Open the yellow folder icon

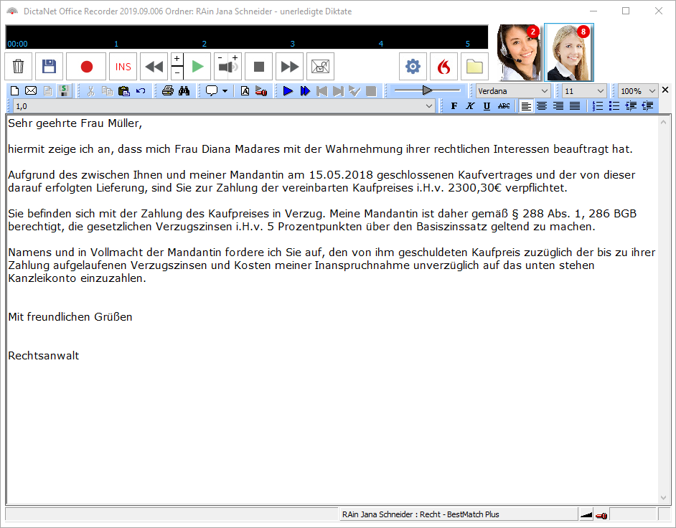pos(474,67)
